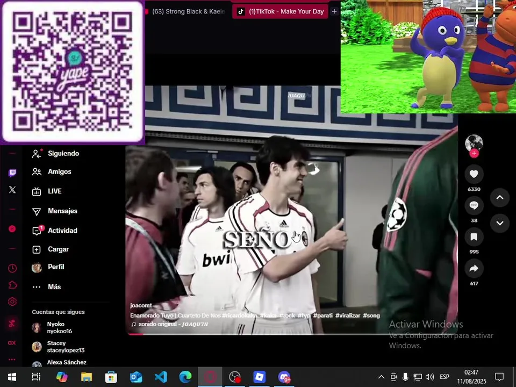The image size is (516, 387).
Task: Open a new browser tab with plus
Action: (x=334, y=11)
